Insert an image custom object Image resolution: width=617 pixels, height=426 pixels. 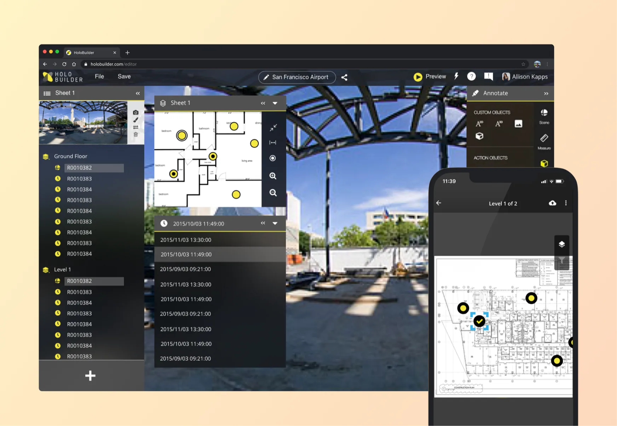tap(518, 124)
